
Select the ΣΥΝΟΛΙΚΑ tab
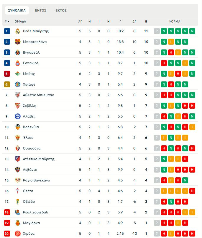pyautogui.click(x=17, y=10)
